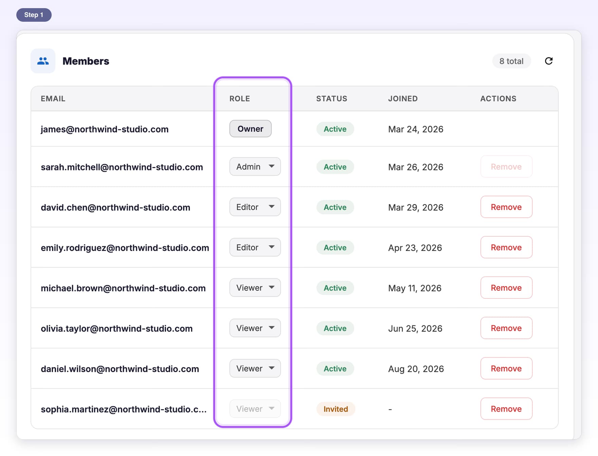Click the Apr 23, 2026 joined date
The height and width of the screenshot is (456, 598).
[415, 248]
